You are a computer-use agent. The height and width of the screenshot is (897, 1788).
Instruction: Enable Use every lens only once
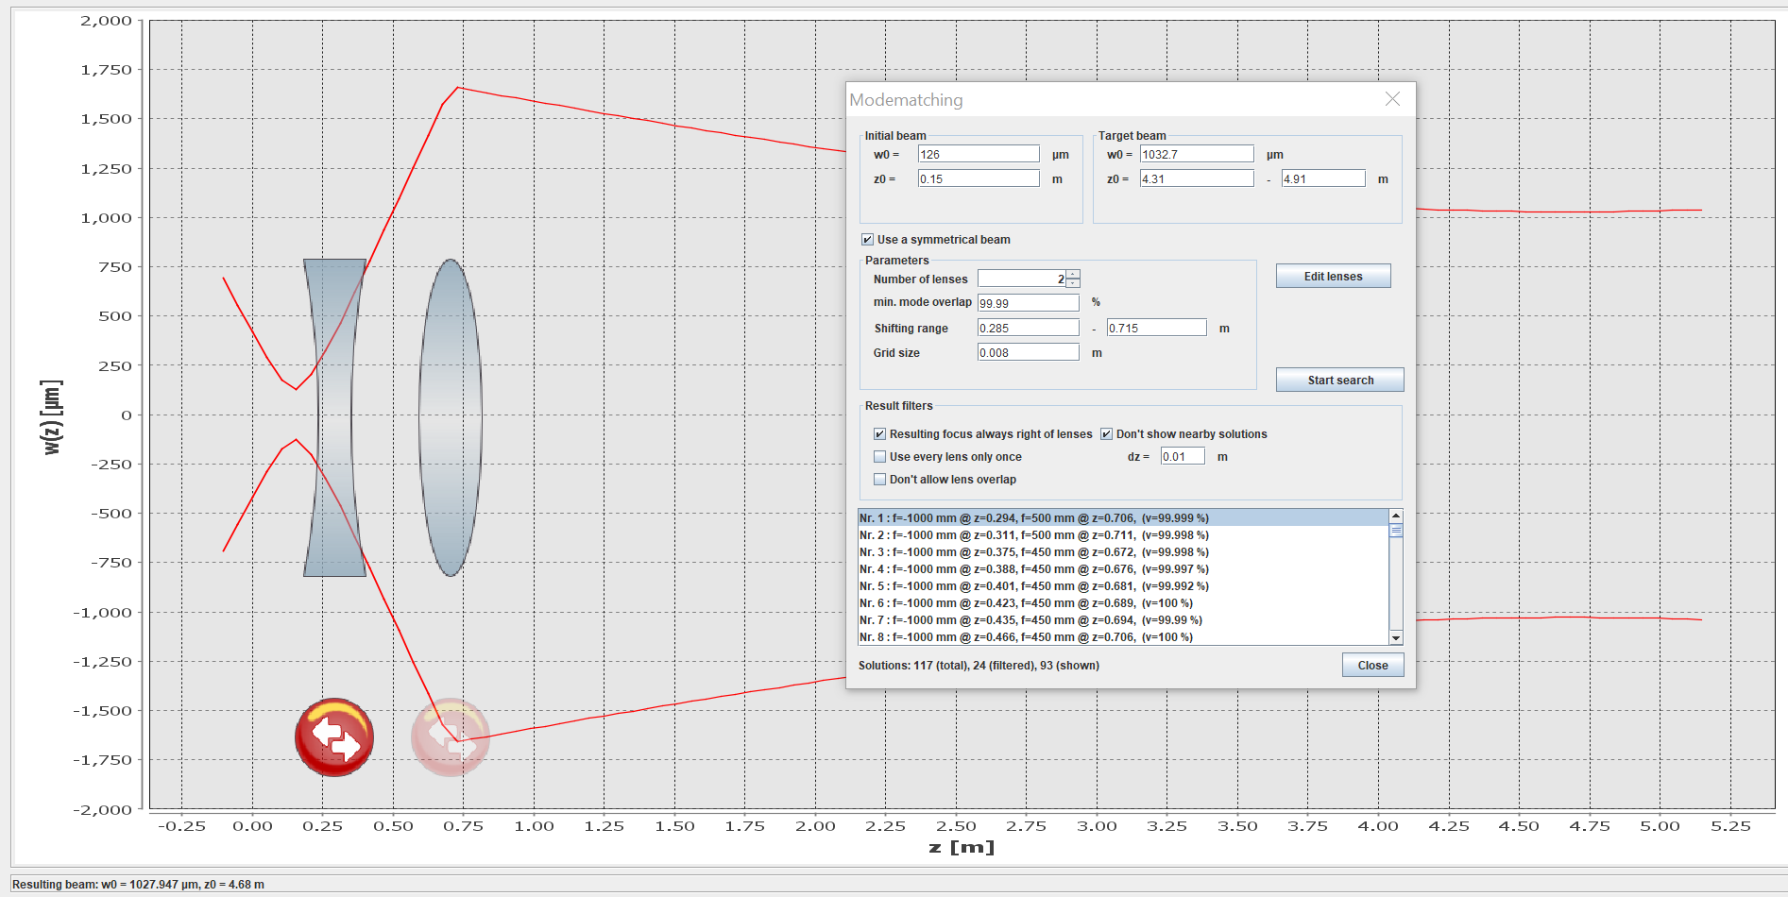pos(879,457)
